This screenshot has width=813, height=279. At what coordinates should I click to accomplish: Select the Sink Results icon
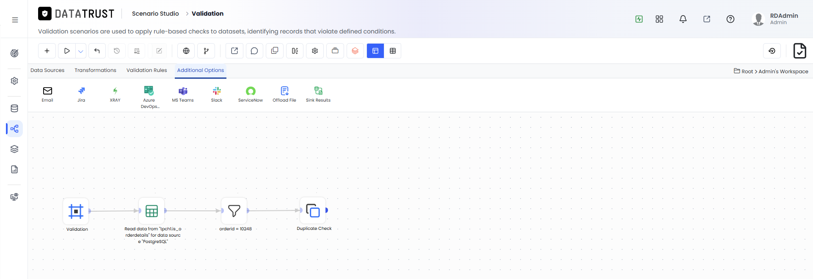coord(318,91)
